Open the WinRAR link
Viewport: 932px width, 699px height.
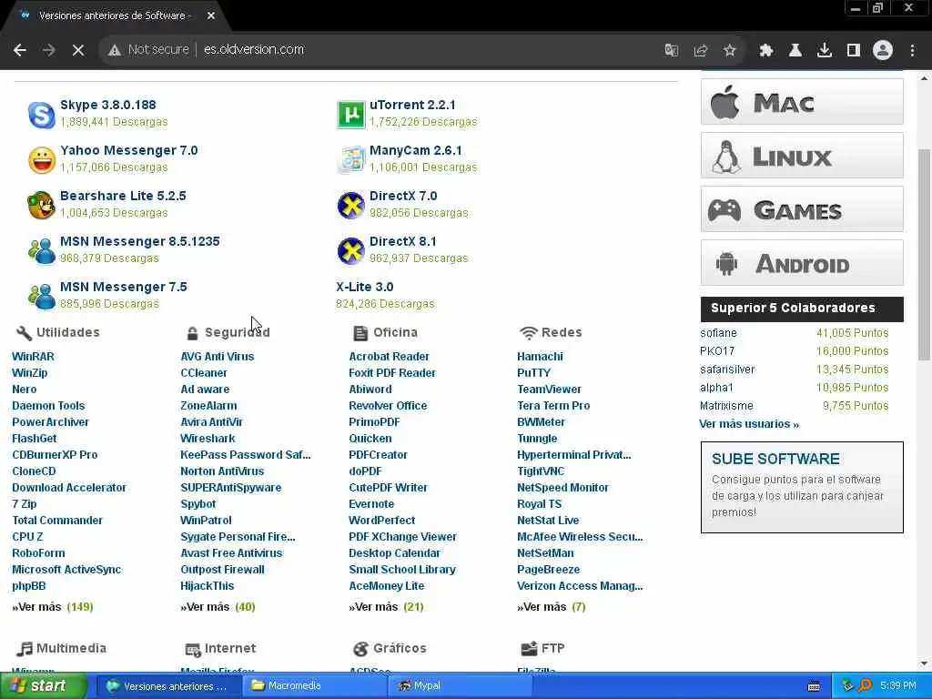(34, 357)
